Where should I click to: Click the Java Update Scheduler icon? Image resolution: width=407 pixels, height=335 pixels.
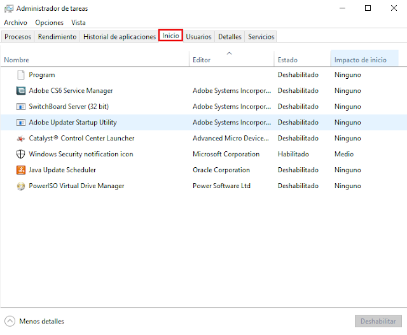coord(21,170)
